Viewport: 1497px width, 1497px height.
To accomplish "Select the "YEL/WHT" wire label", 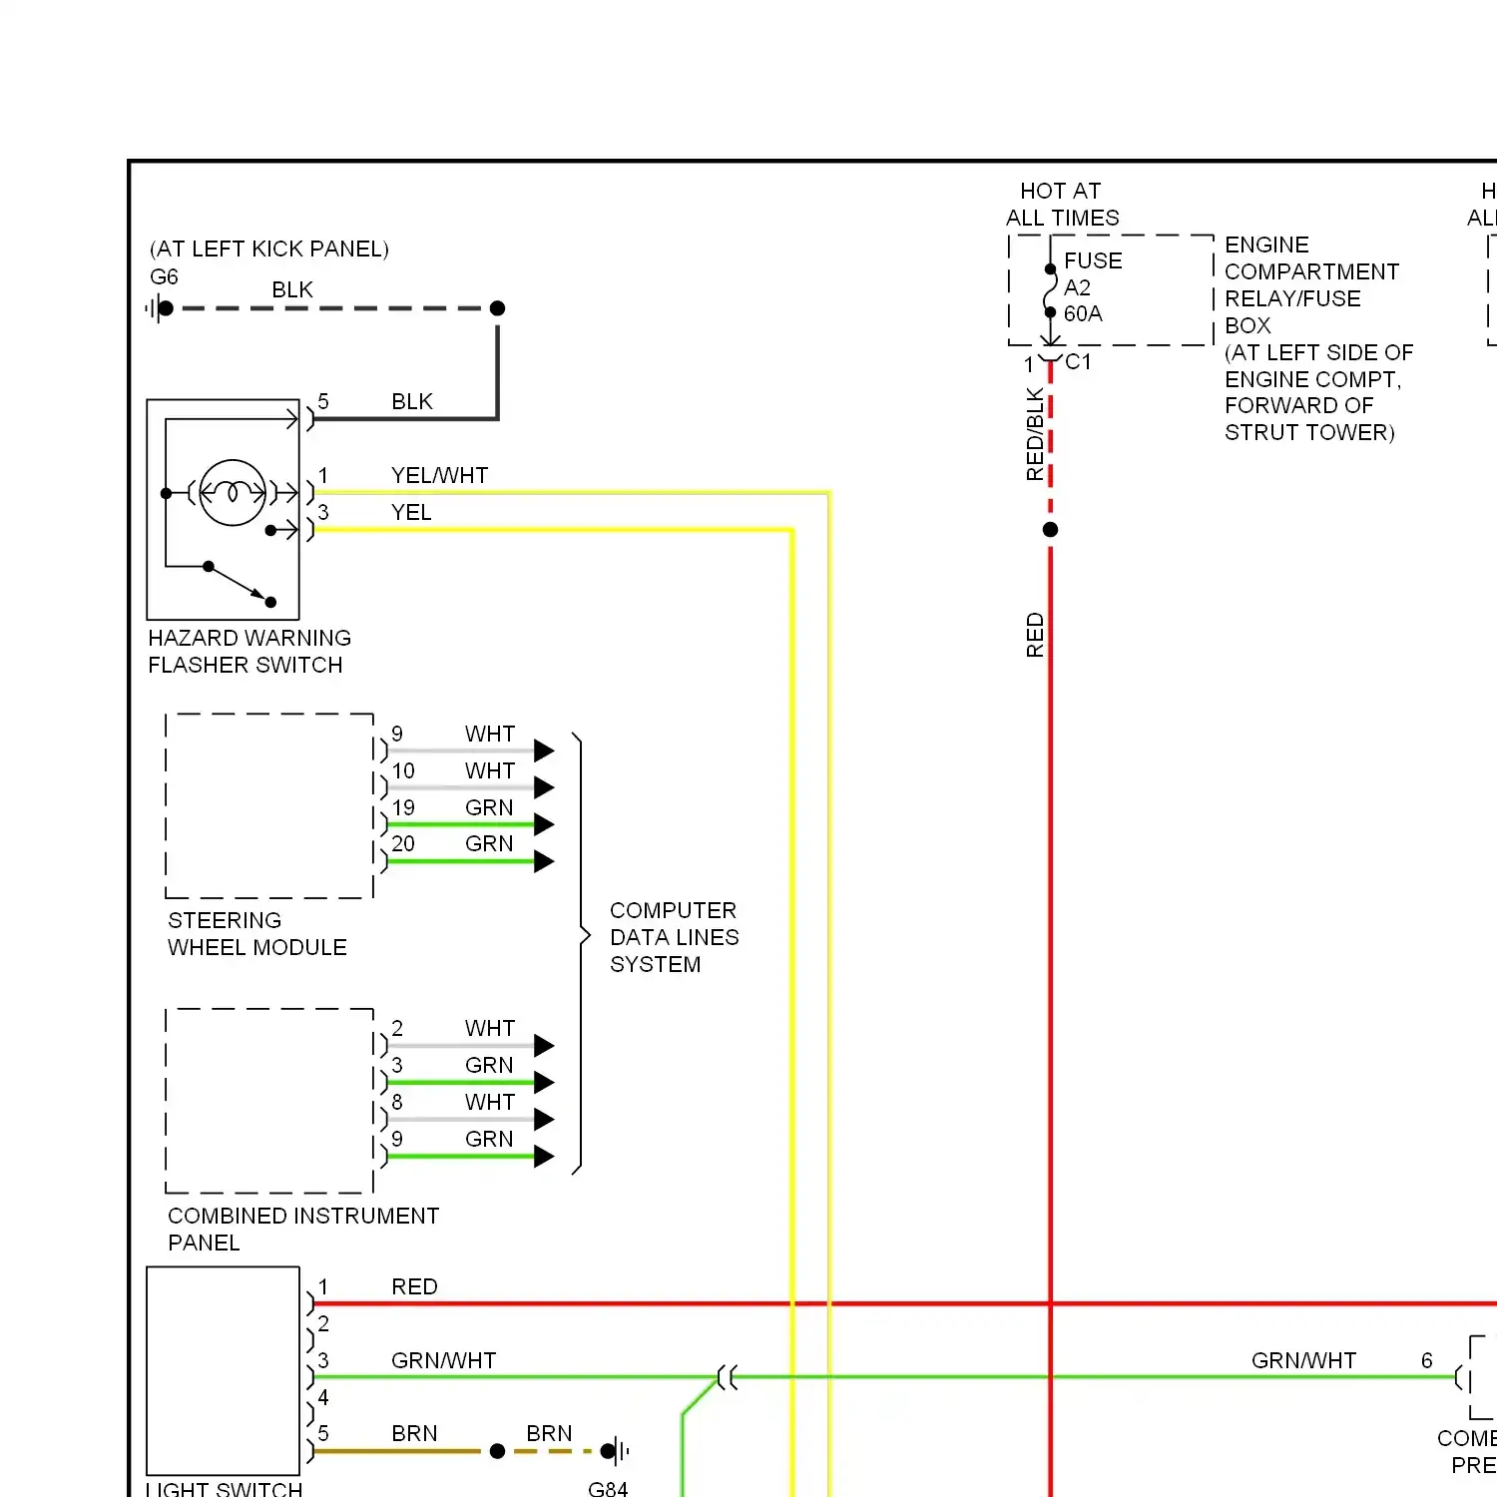I will pos(440,475).
